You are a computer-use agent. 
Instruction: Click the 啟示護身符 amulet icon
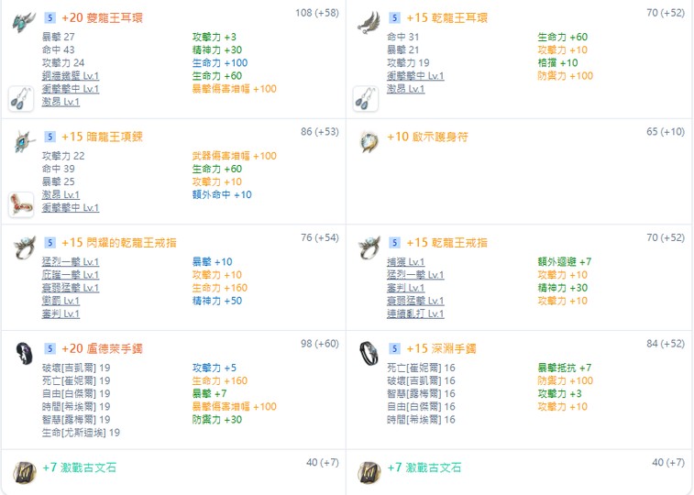point(369,141)
